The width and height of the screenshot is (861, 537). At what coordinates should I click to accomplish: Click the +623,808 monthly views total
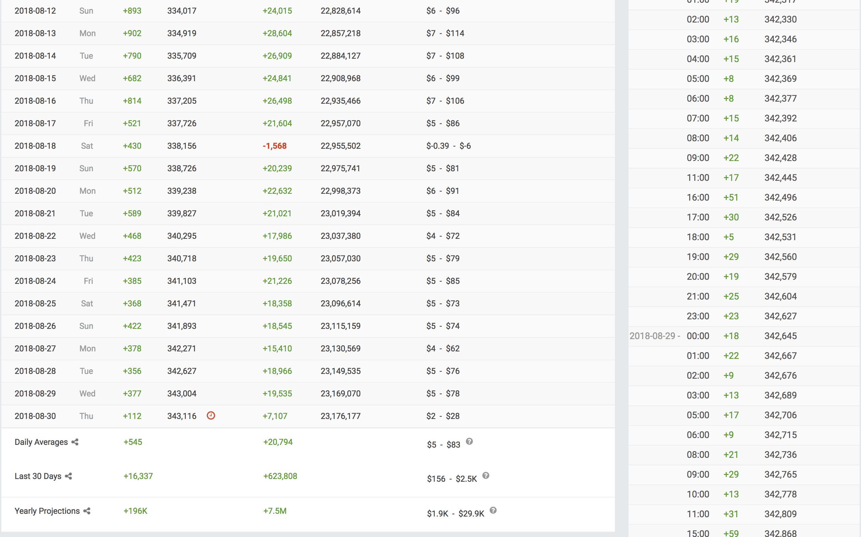point(280,476)
